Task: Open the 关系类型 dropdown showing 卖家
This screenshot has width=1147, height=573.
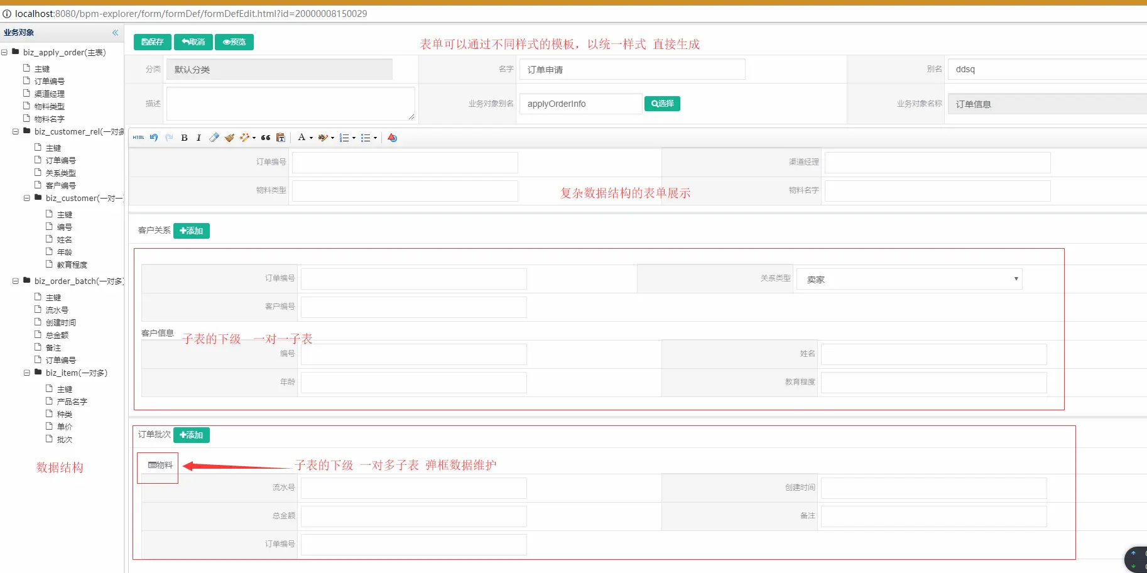Action: [908, 278]
